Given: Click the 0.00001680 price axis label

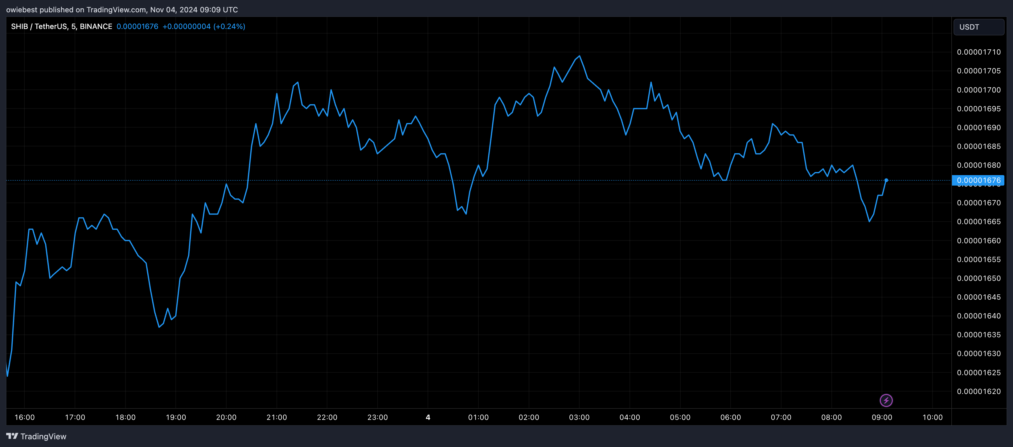Looking at the screenshot, I should tap(979, 165).
